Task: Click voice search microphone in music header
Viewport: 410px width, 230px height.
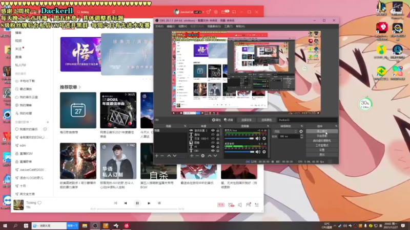Action: (114, 12)
